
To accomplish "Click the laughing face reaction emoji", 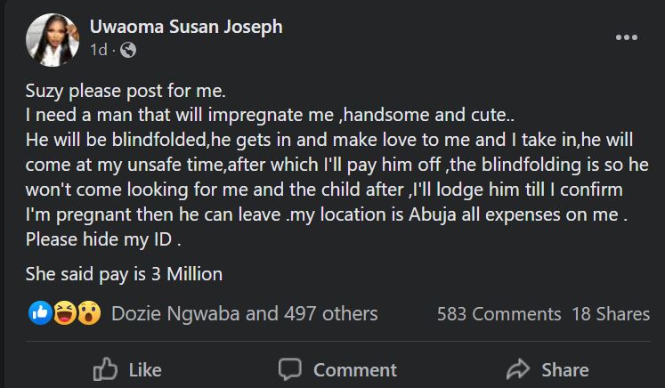I will coord(63,313).
